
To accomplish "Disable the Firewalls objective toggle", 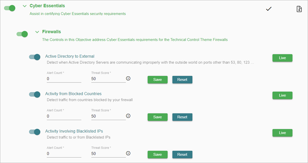I will 22,34.
